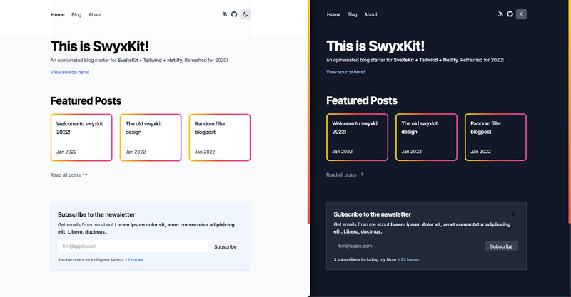This screenshot has width=571, height=297.
Task: Follow the light theme 'View source here!' link
Action: click(69, 72)
